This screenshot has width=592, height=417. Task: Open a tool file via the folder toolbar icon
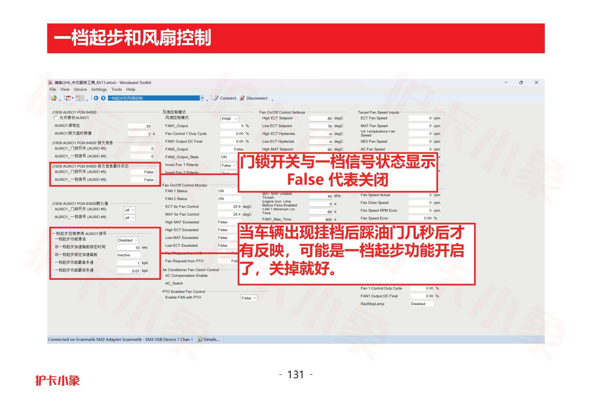[x=54, y=98]
